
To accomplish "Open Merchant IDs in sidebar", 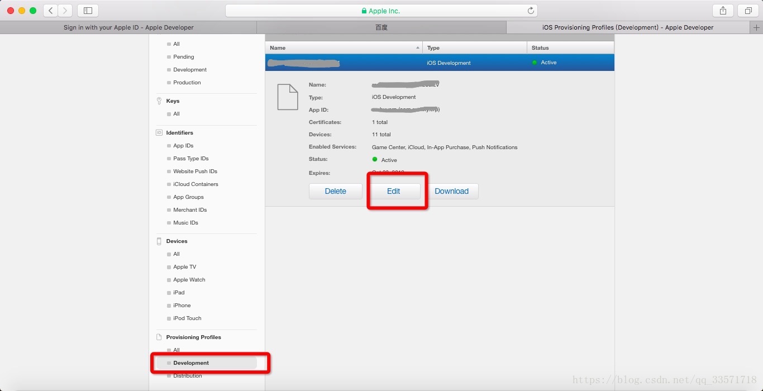I will pos(190,210).
